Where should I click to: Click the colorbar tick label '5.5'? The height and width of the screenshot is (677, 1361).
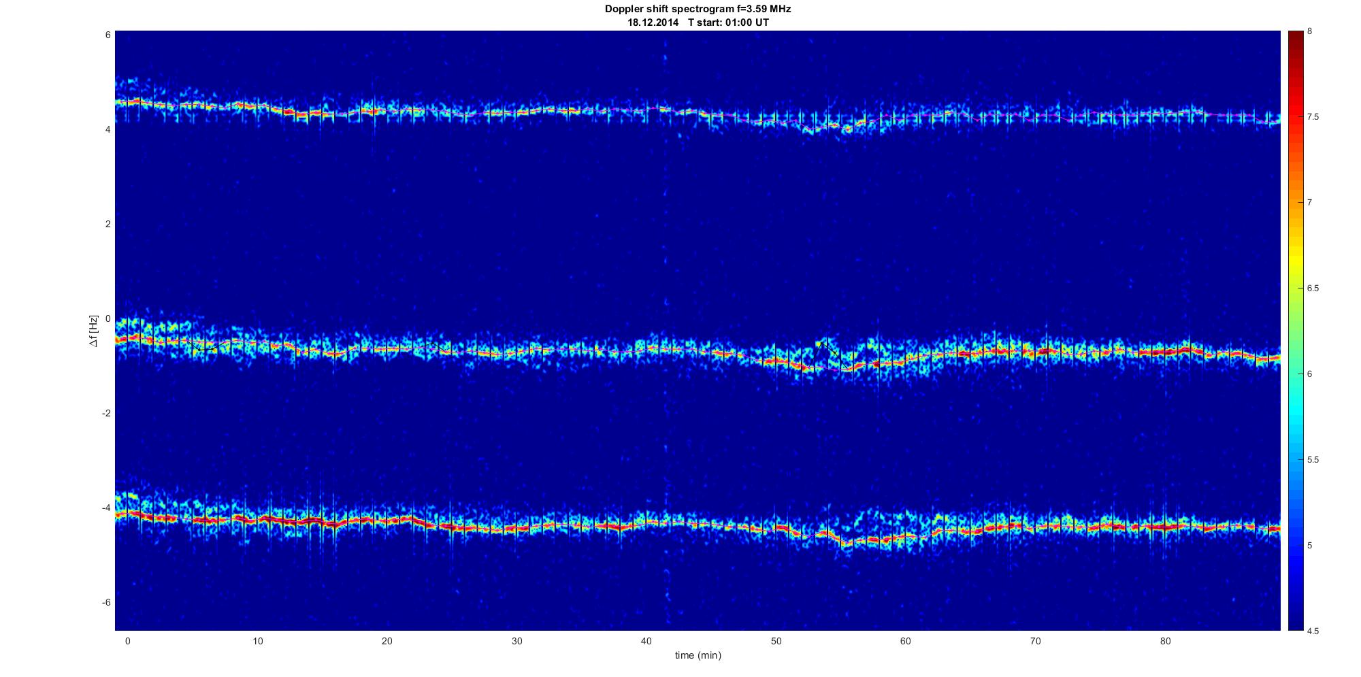pos(1313,460)
